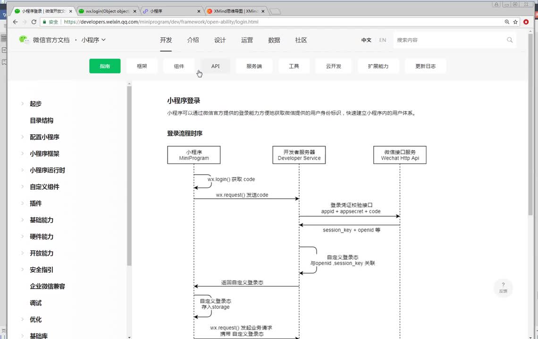Expand the 自定义组件 sidebar item
This screenshot has width=538, height=339.
point(45,187)
